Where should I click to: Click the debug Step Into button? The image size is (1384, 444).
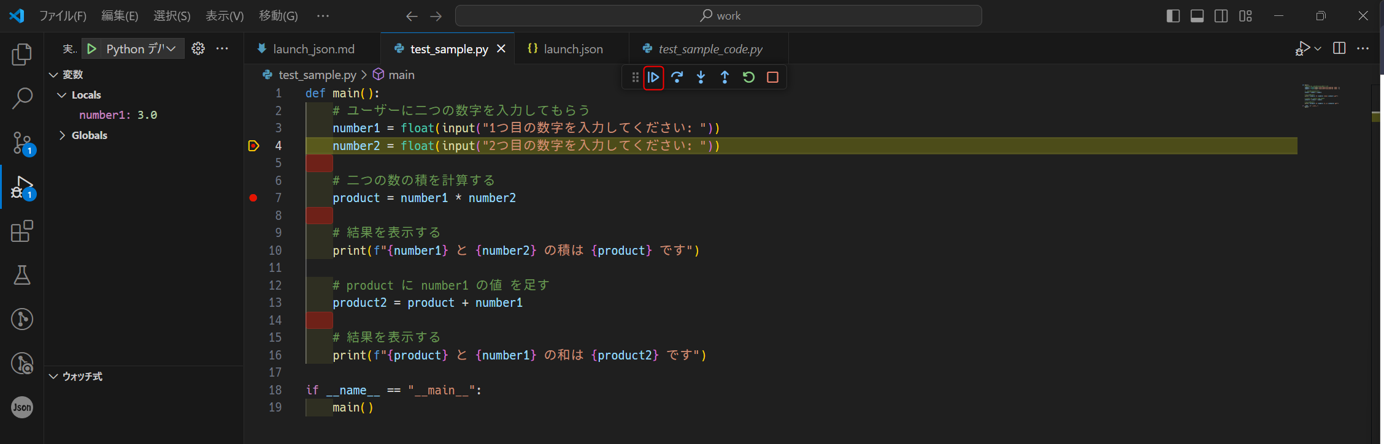[701, 77]
